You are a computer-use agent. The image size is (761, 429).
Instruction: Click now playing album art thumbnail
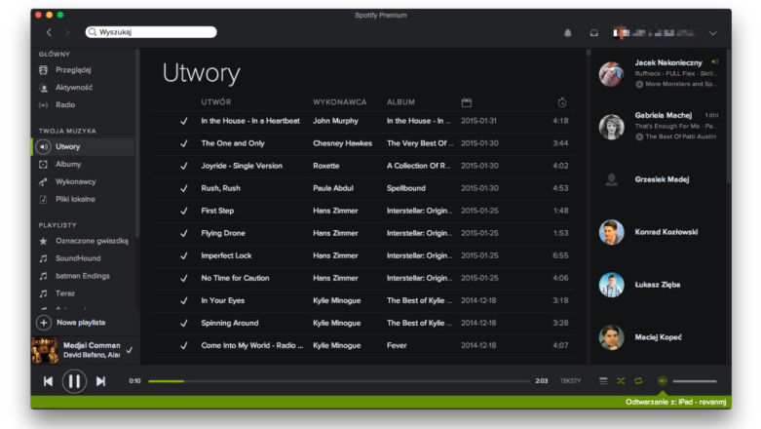tap(45, 350)
